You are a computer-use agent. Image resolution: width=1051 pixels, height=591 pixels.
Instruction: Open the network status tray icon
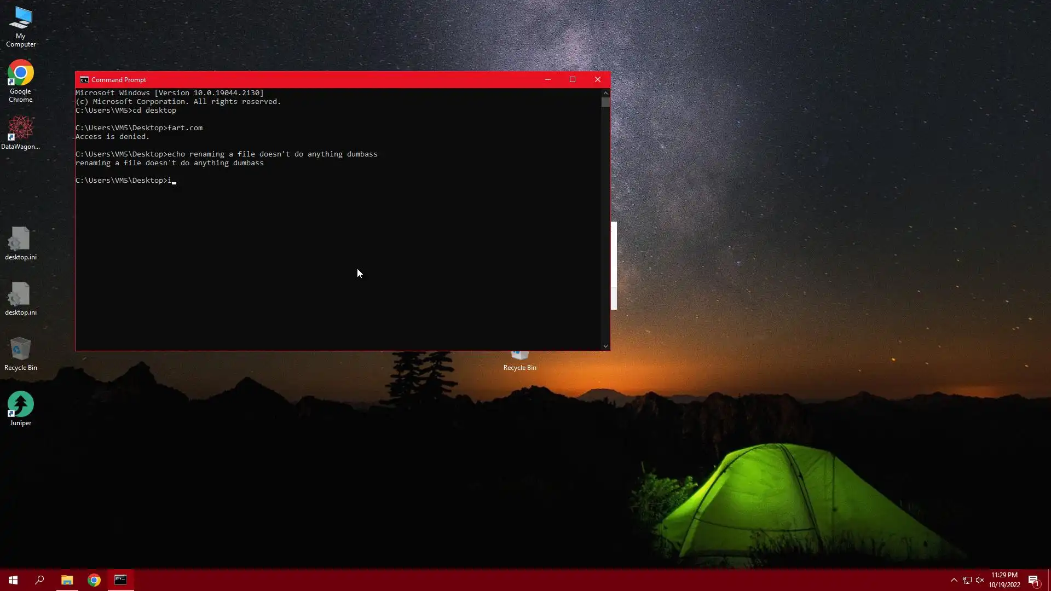point(967,580)
